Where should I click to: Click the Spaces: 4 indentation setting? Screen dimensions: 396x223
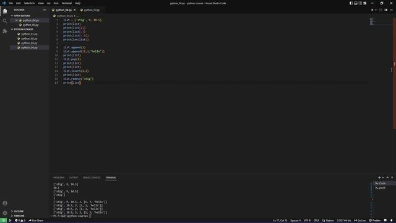295,221
